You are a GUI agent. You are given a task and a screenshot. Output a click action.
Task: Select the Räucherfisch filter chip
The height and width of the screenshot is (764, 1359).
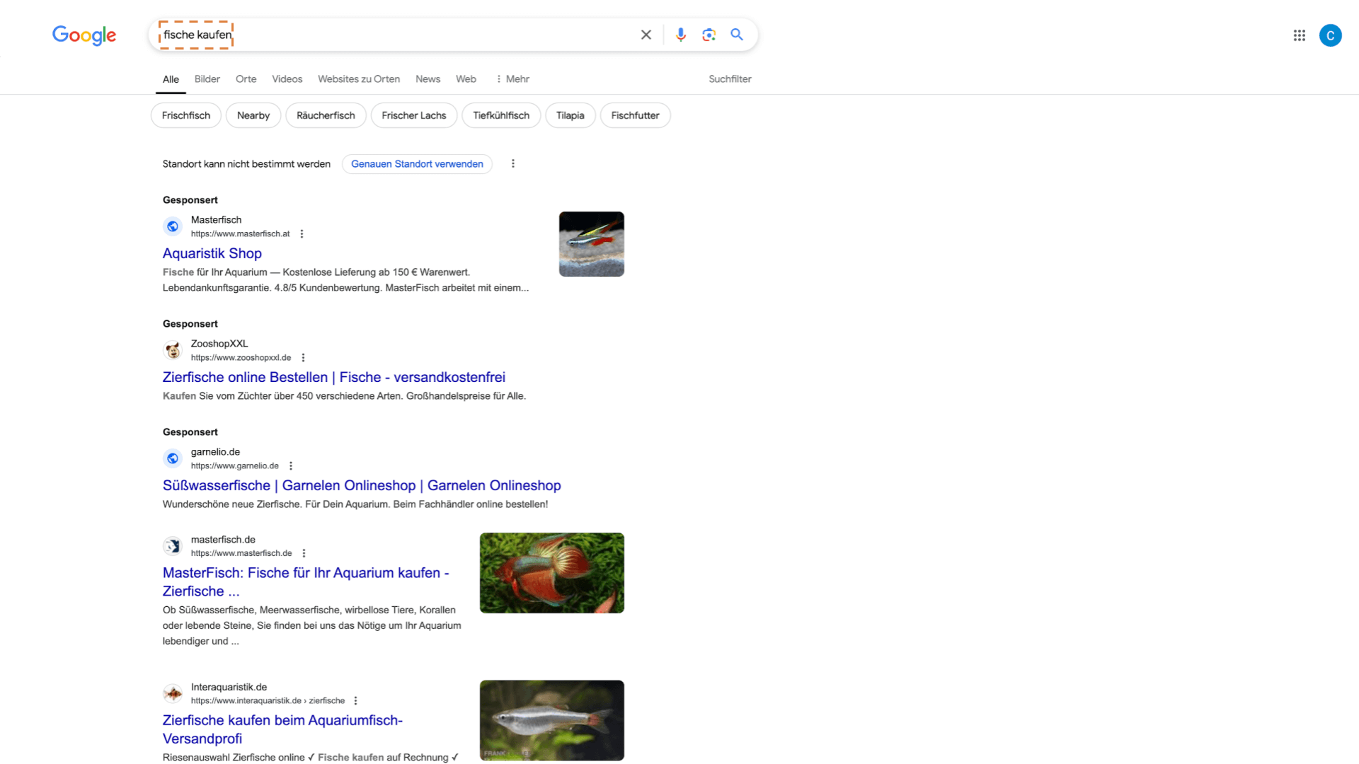click(326, 115)
